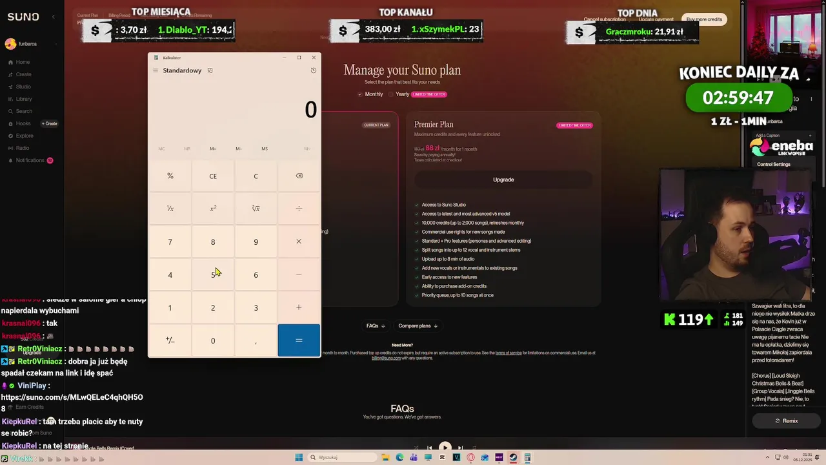Screen dimensions: 826x465
Task: Click the decimal comma key on calculator
Action: (x=256, y=340)
